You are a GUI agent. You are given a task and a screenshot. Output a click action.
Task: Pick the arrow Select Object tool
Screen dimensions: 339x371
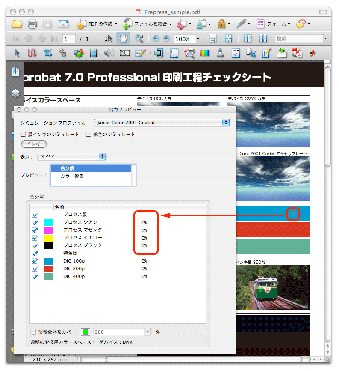(17, 53)
